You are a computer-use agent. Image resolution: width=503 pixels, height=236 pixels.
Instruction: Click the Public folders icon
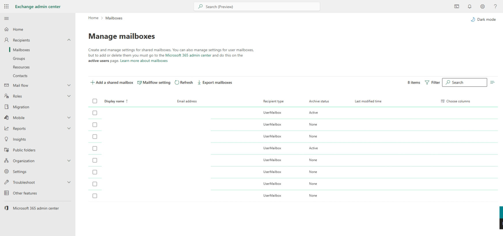point(6,150)
